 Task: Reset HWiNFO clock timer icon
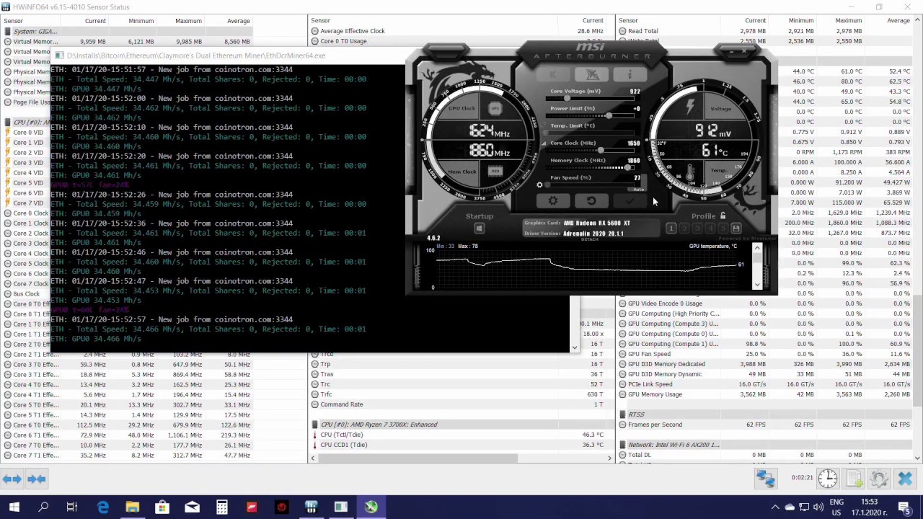(x=828, y=478)
